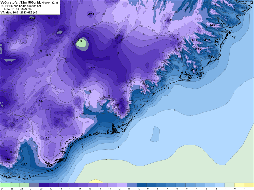
Task: Select the -12.9 temperature reading
Action: [x=212, y=25]
